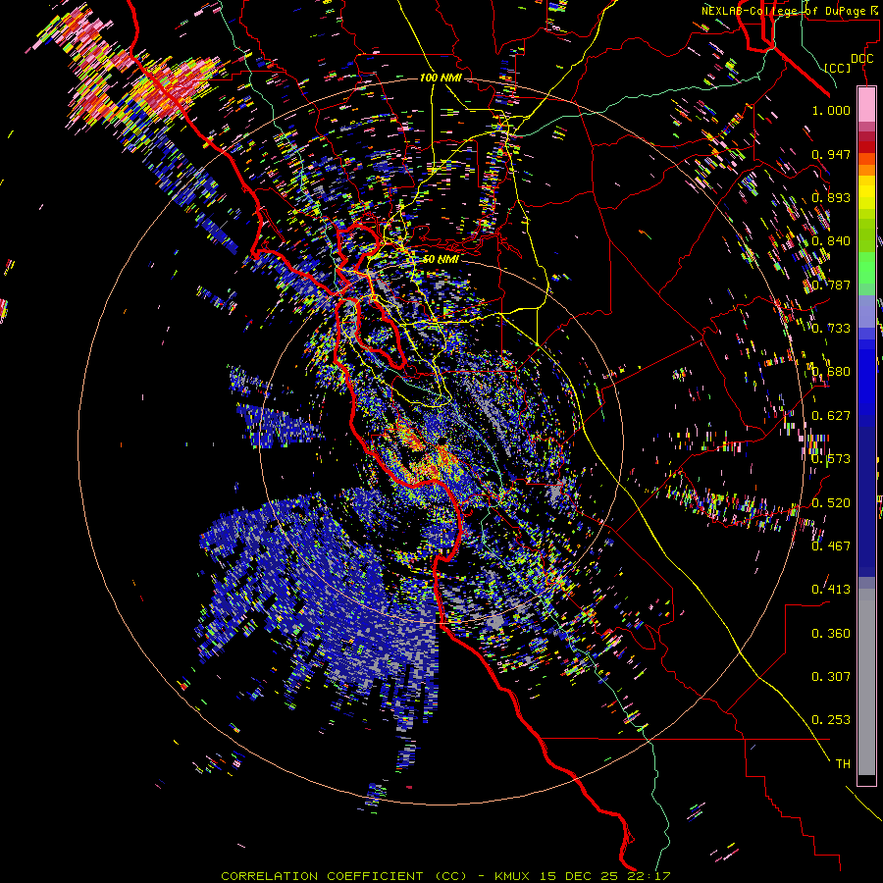The image size is (883, 883).
Task: Click the [CC] product label
Action: 838,68
